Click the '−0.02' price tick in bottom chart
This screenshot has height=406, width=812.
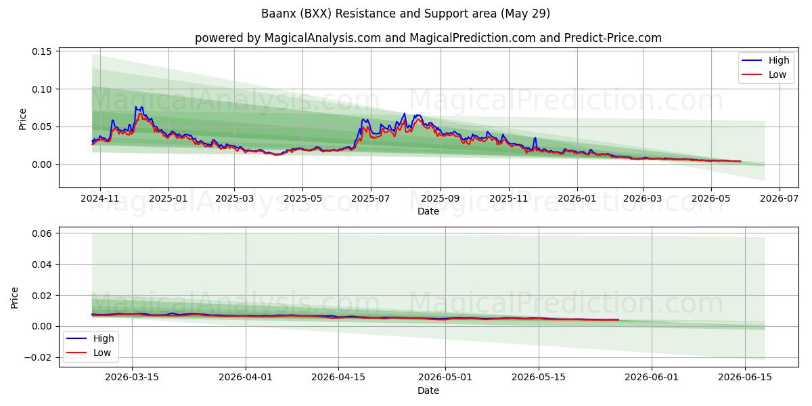pos(39,358)
